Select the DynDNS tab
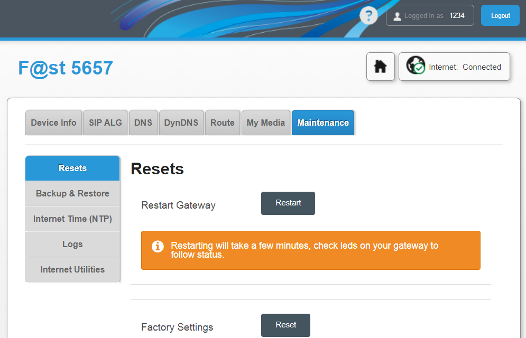The width and height of the screenshot is (526, 338). (x=181, y=123)
